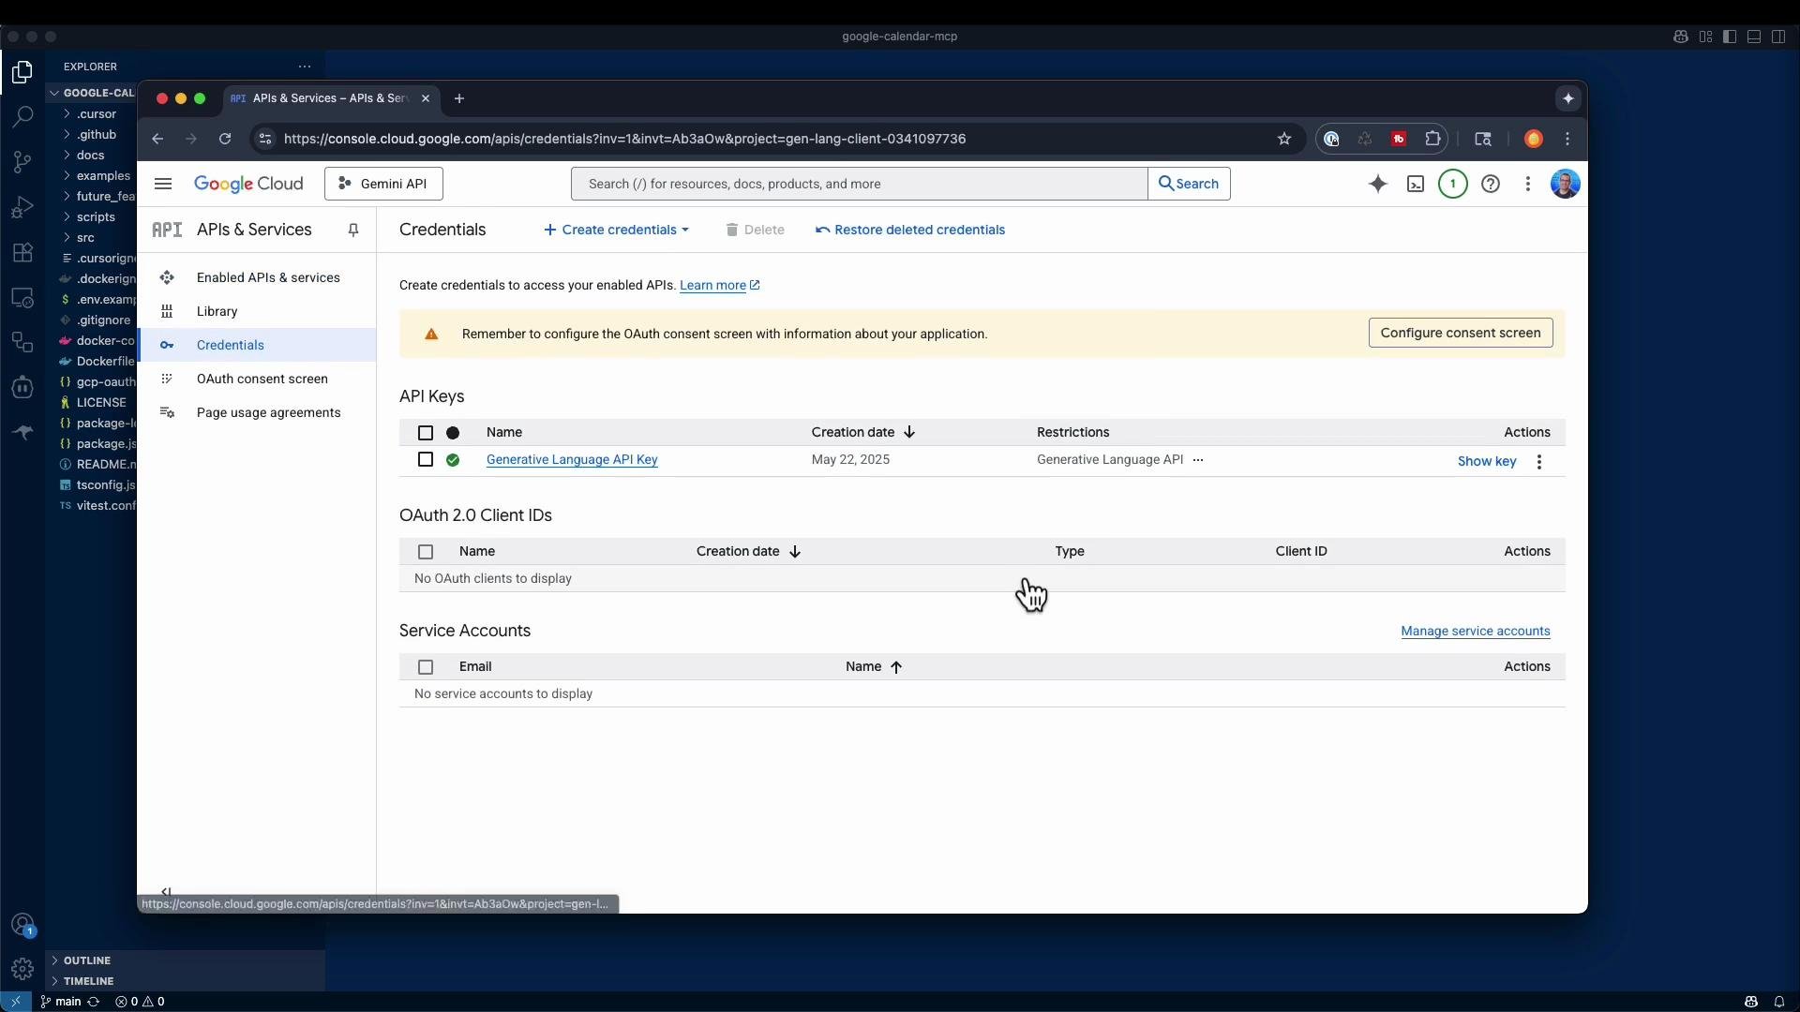Viewport: 1800px width, 1012px height.
Task: Open a new Chrome tab
Action: click(x=459, y=98)
